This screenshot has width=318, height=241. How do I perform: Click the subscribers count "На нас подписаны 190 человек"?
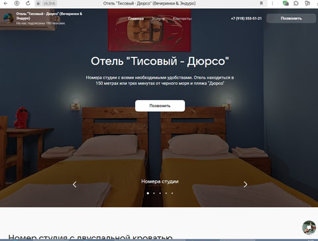point(40,23)
